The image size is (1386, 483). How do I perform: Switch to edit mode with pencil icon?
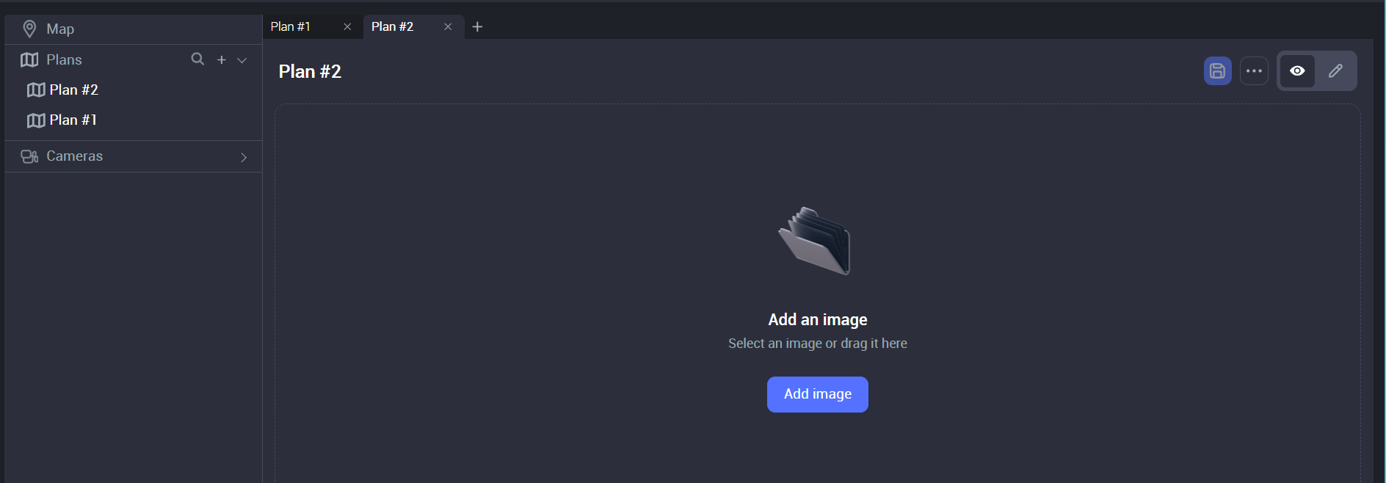(x=1335, y=71)
